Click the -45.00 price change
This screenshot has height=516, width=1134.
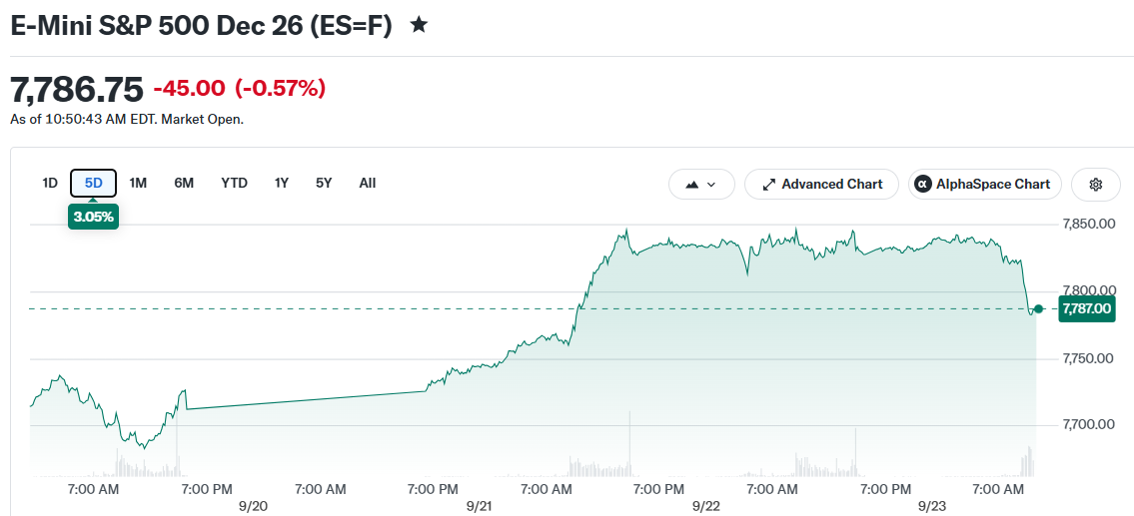tap(190, 89)
